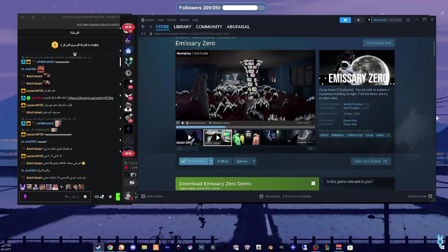Select the moon screenshot thumbnail
This screenshot has height=252, width=448.
point(302,138)
